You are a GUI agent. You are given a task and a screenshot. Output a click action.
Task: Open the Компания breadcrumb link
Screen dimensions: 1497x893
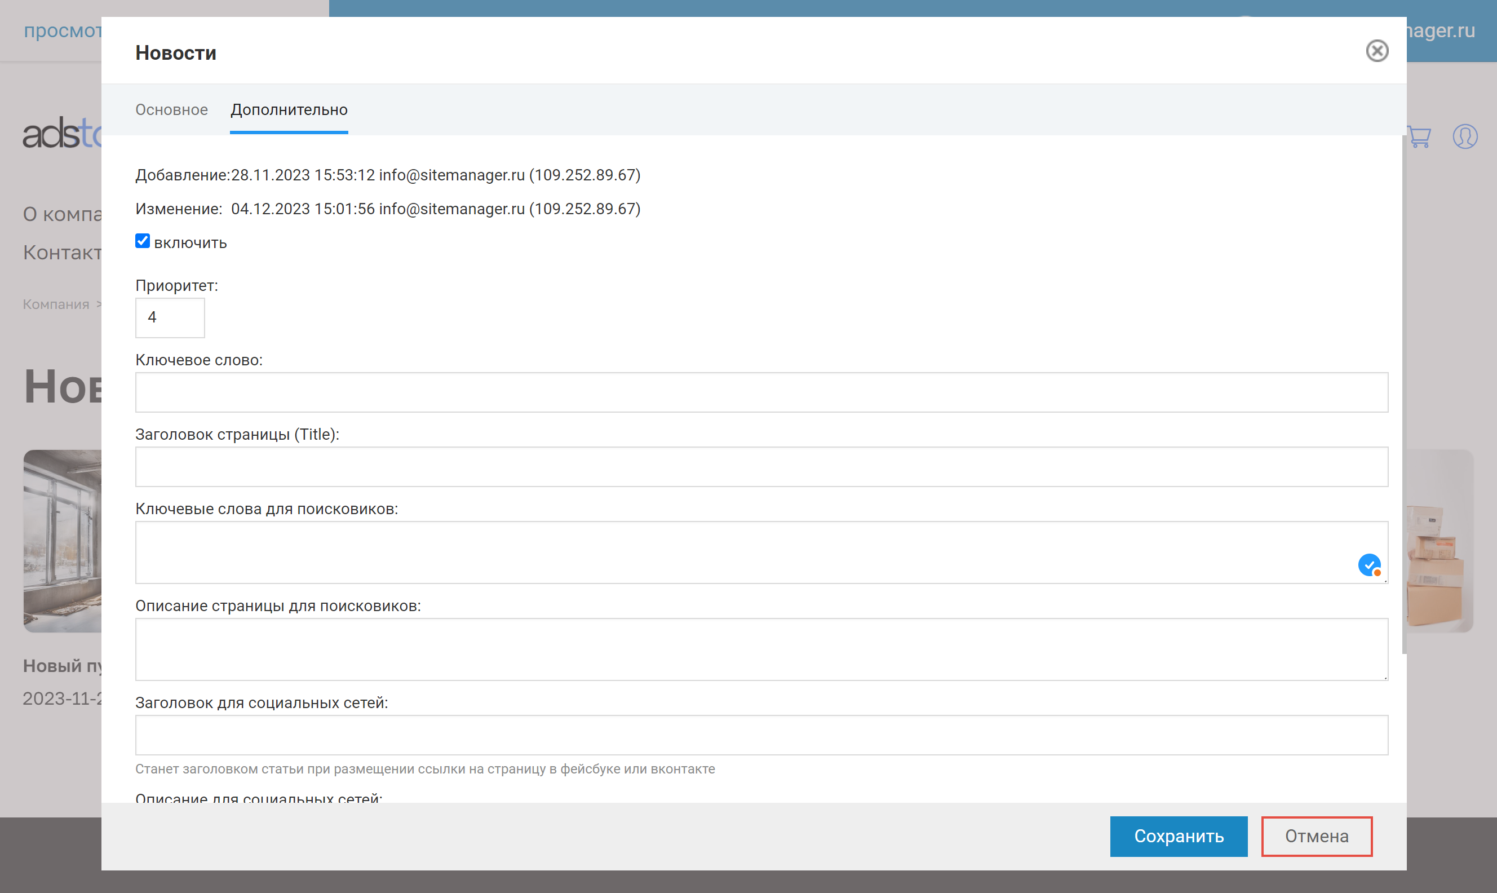56,304
